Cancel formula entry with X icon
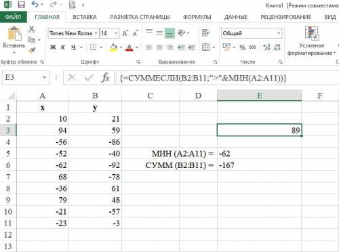The height and width of the screenshot is (252, 339). [x=72, y=78]
